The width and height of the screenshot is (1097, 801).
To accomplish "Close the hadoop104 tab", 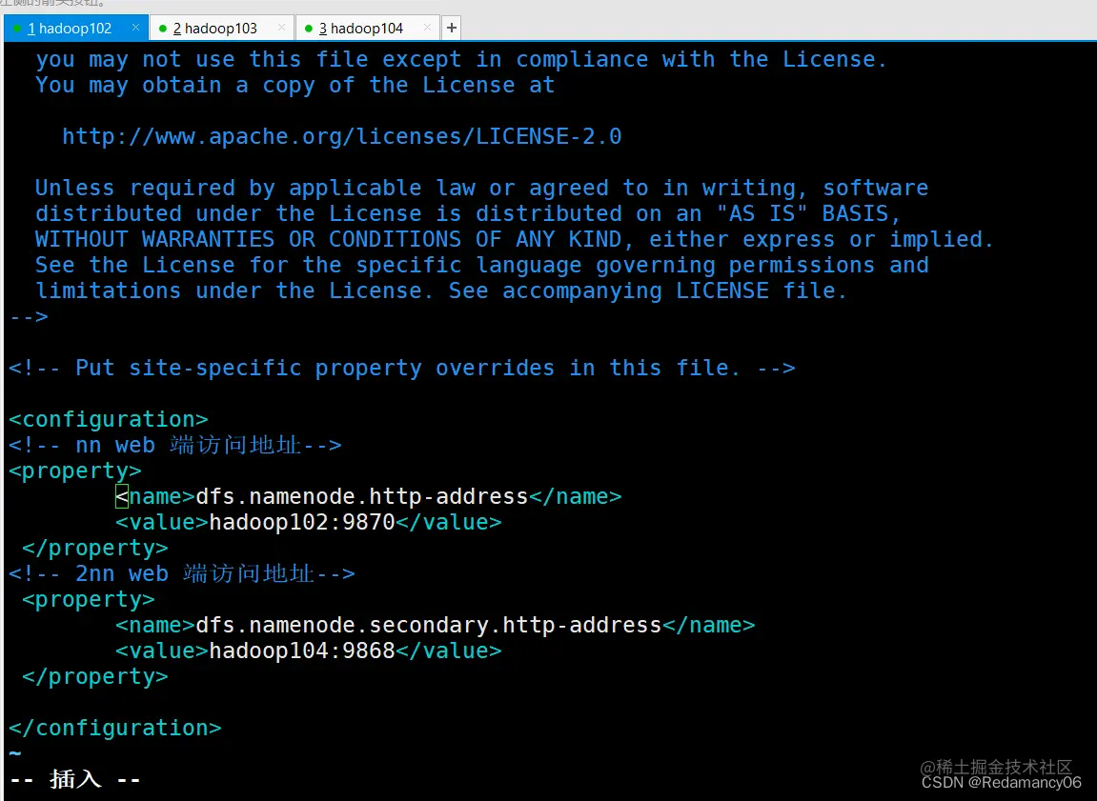I will (x=427, y=28).
